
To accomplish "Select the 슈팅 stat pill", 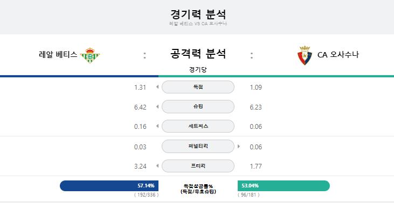I will tap(198, 107).
